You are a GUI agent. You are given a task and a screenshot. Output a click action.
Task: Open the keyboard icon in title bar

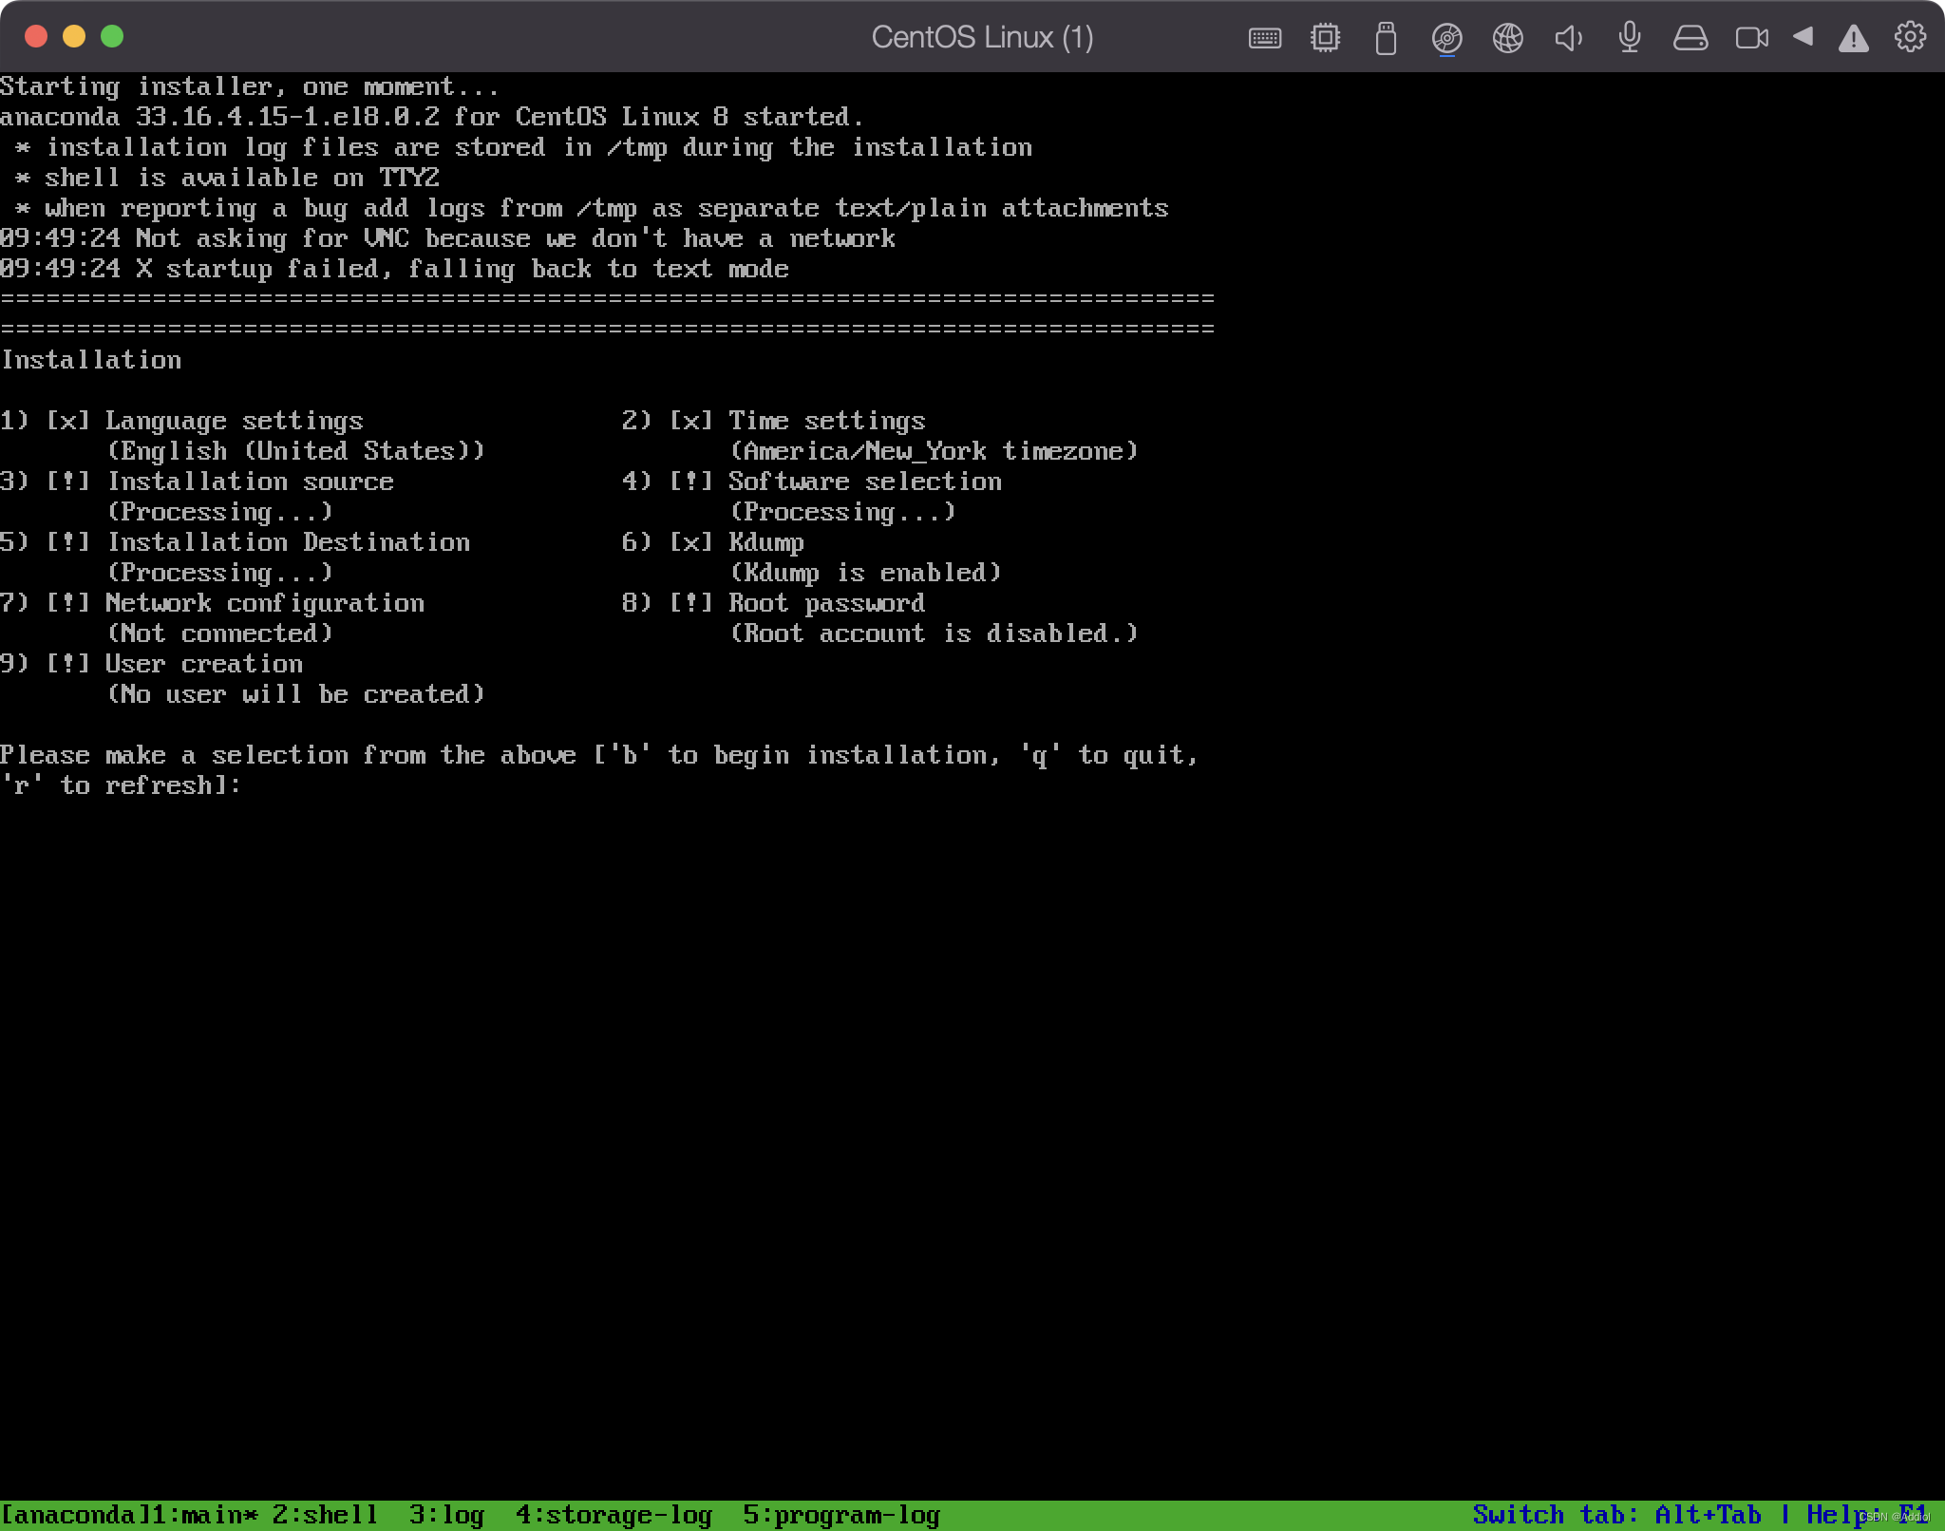pos(1264,38)
